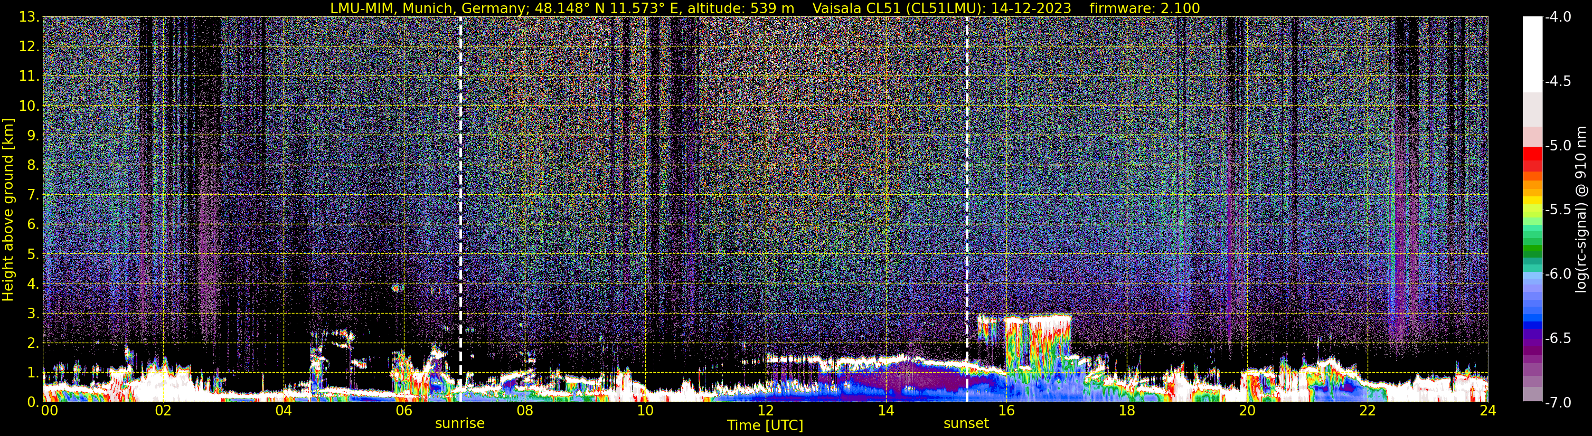This screenshot has width=1592, height=436.
Task: Click the time axis tick label '12' on x-axis
Action: pos(765,411)
